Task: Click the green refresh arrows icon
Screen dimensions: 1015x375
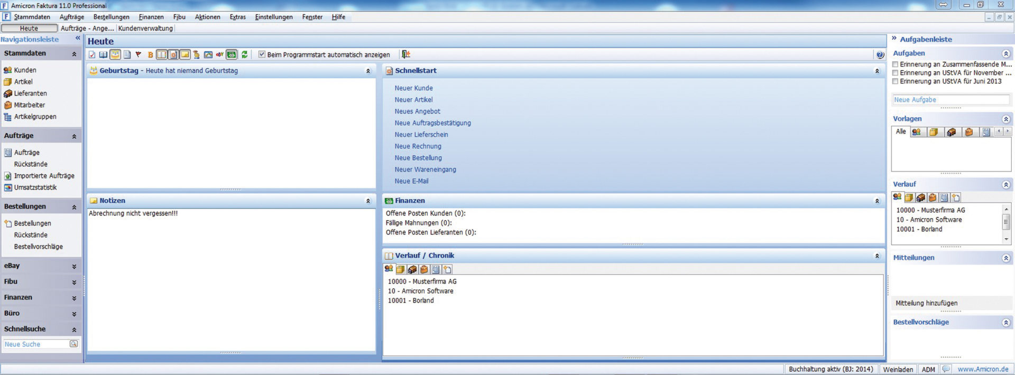Action: [244, 54]
